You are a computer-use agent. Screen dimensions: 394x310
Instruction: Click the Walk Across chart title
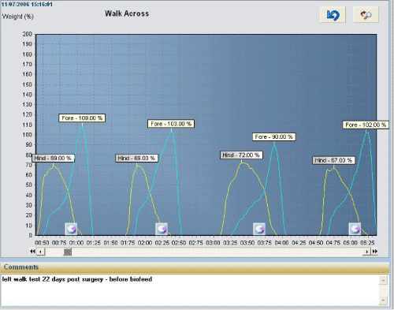tap(127, 13)
